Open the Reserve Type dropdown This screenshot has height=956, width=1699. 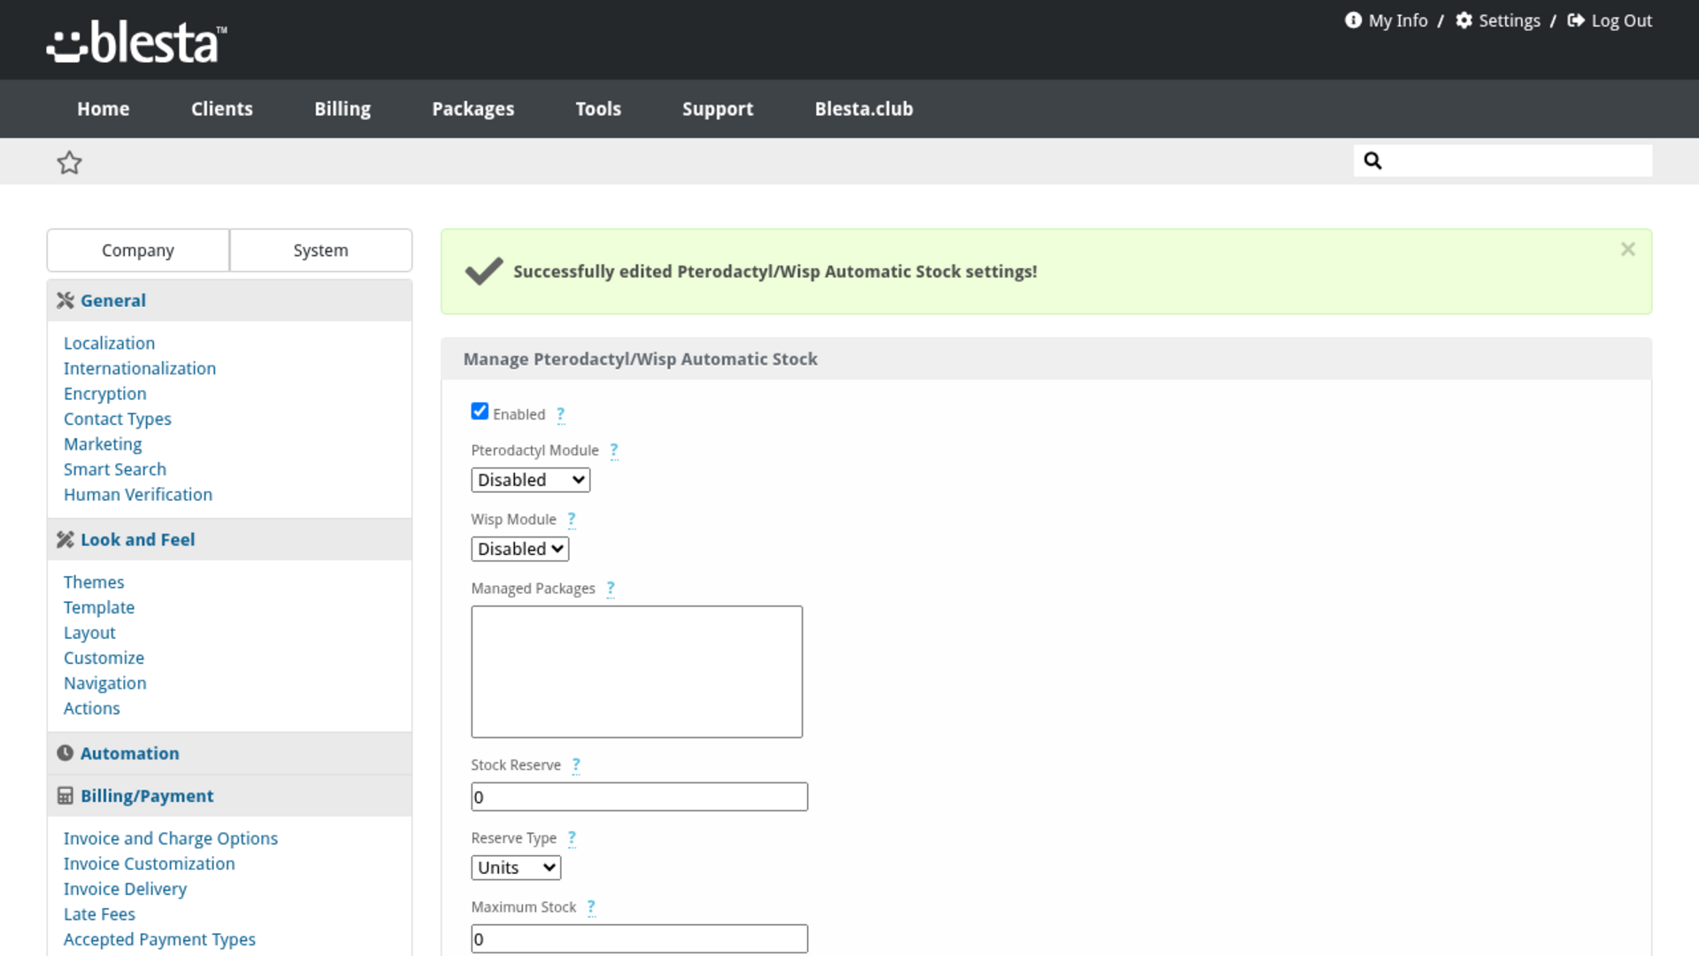[x=516, y=867]
